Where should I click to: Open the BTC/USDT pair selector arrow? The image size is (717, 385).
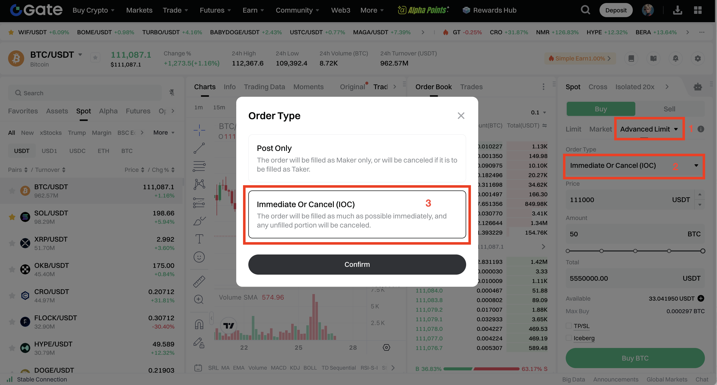coord(80,54)
